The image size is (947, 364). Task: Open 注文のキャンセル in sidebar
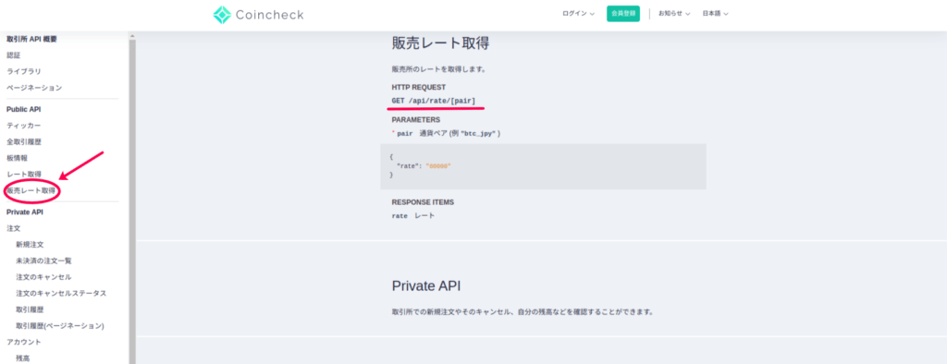(x=44, y=277)
